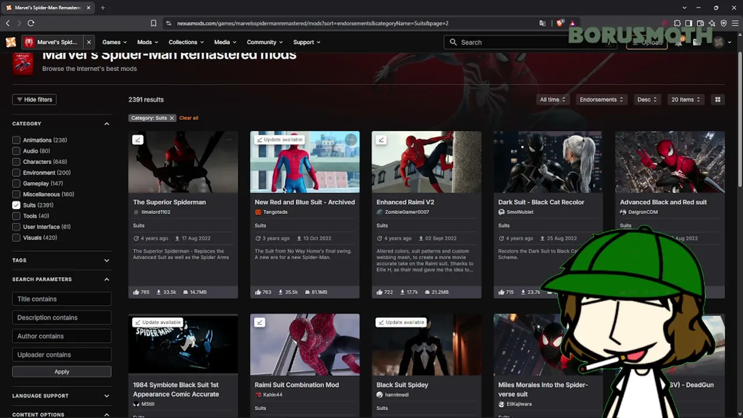
Task: Uncheck the Suits category filter
Action: pyautogui.click(x=16, y=205)
